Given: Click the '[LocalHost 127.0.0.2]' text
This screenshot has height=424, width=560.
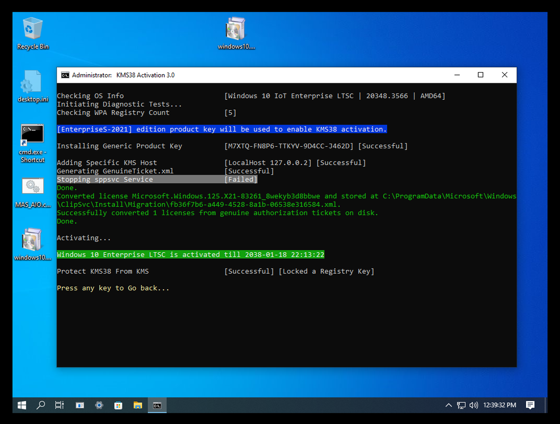Looking at the screenshot, I should point(268,163).
